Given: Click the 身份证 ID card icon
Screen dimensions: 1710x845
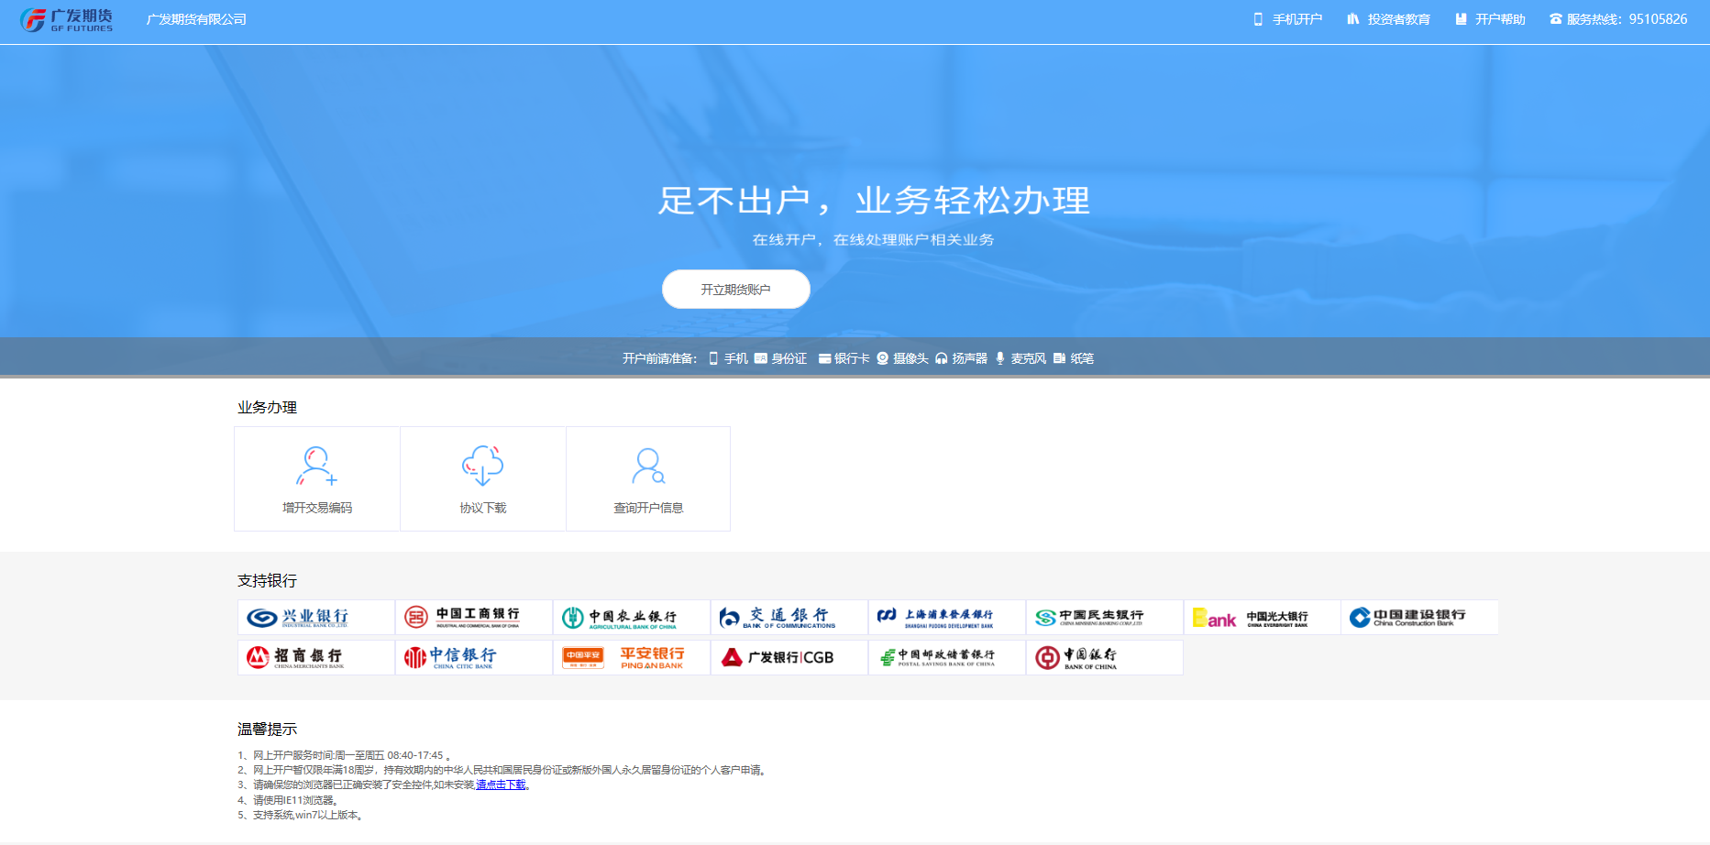Looking at the screenshot, I should click(x=761, y=357).
